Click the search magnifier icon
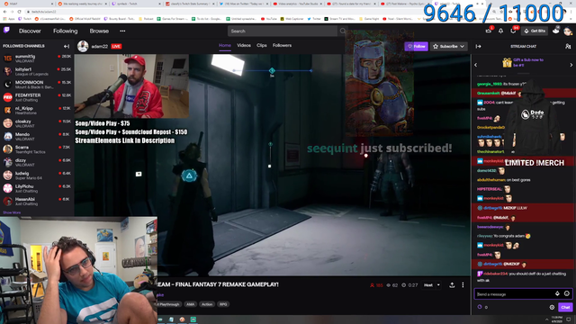 click(x=342, y=31)
